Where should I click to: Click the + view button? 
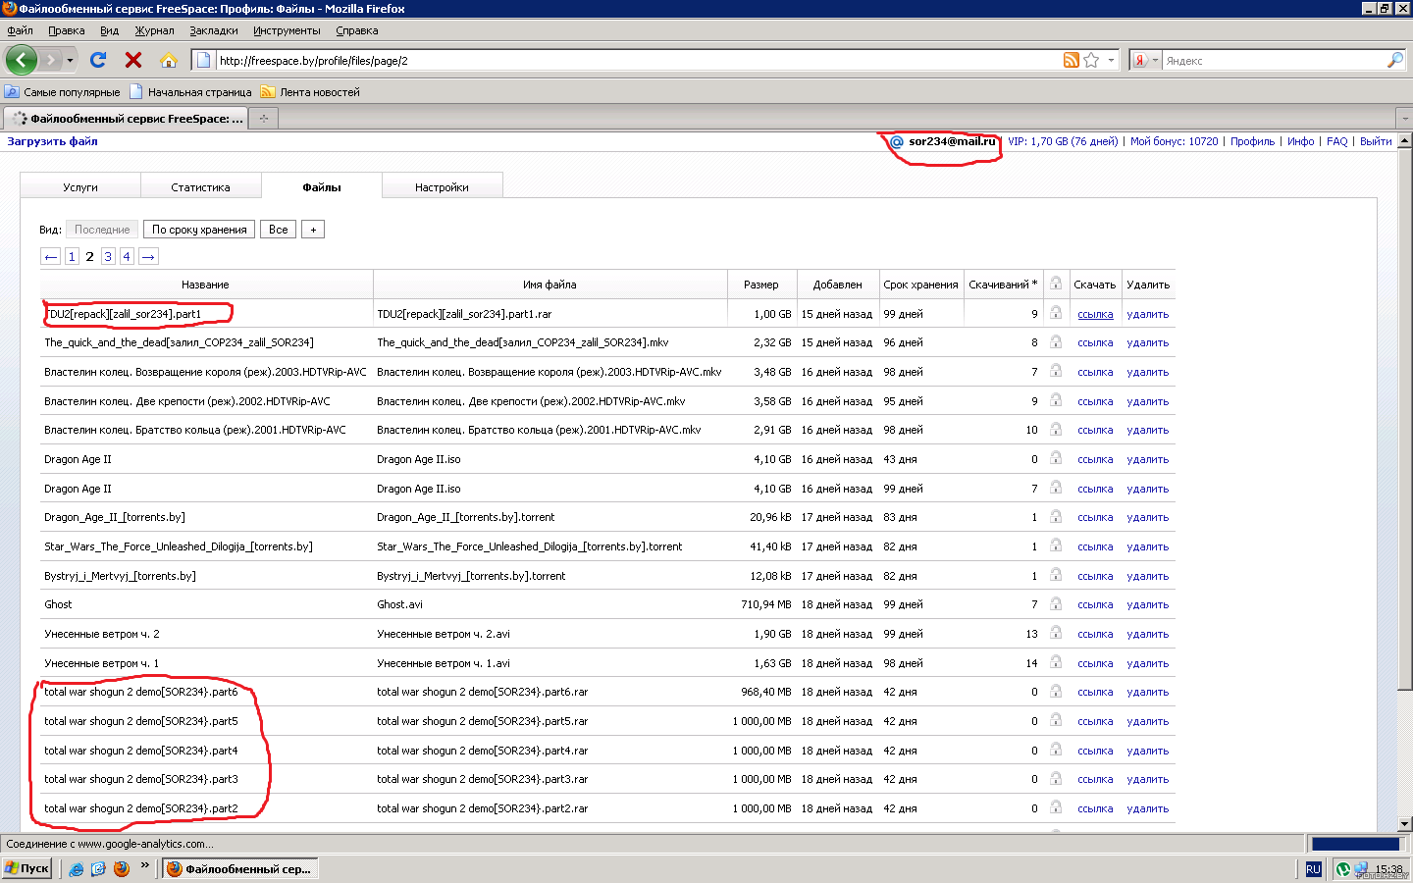tap(313, 229)
